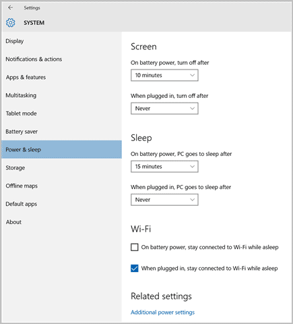Open Additional power settings link
This screenshot has width=293, height=324.
pos(162,313)
